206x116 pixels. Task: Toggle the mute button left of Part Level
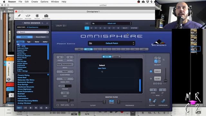click(x=58, y=105)
